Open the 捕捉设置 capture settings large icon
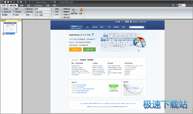The height and width of the screenshot is (114, 193). 74,11
